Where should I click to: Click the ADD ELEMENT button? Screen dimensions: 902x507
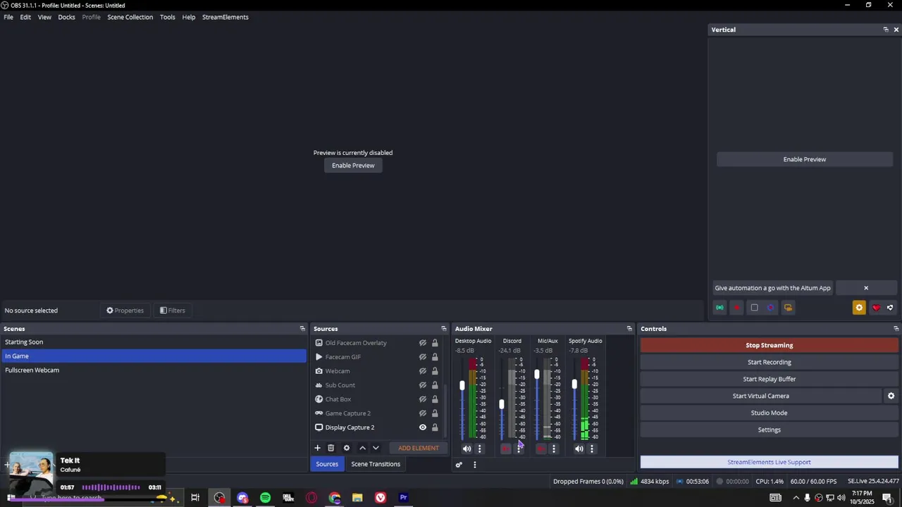[418, 448]
